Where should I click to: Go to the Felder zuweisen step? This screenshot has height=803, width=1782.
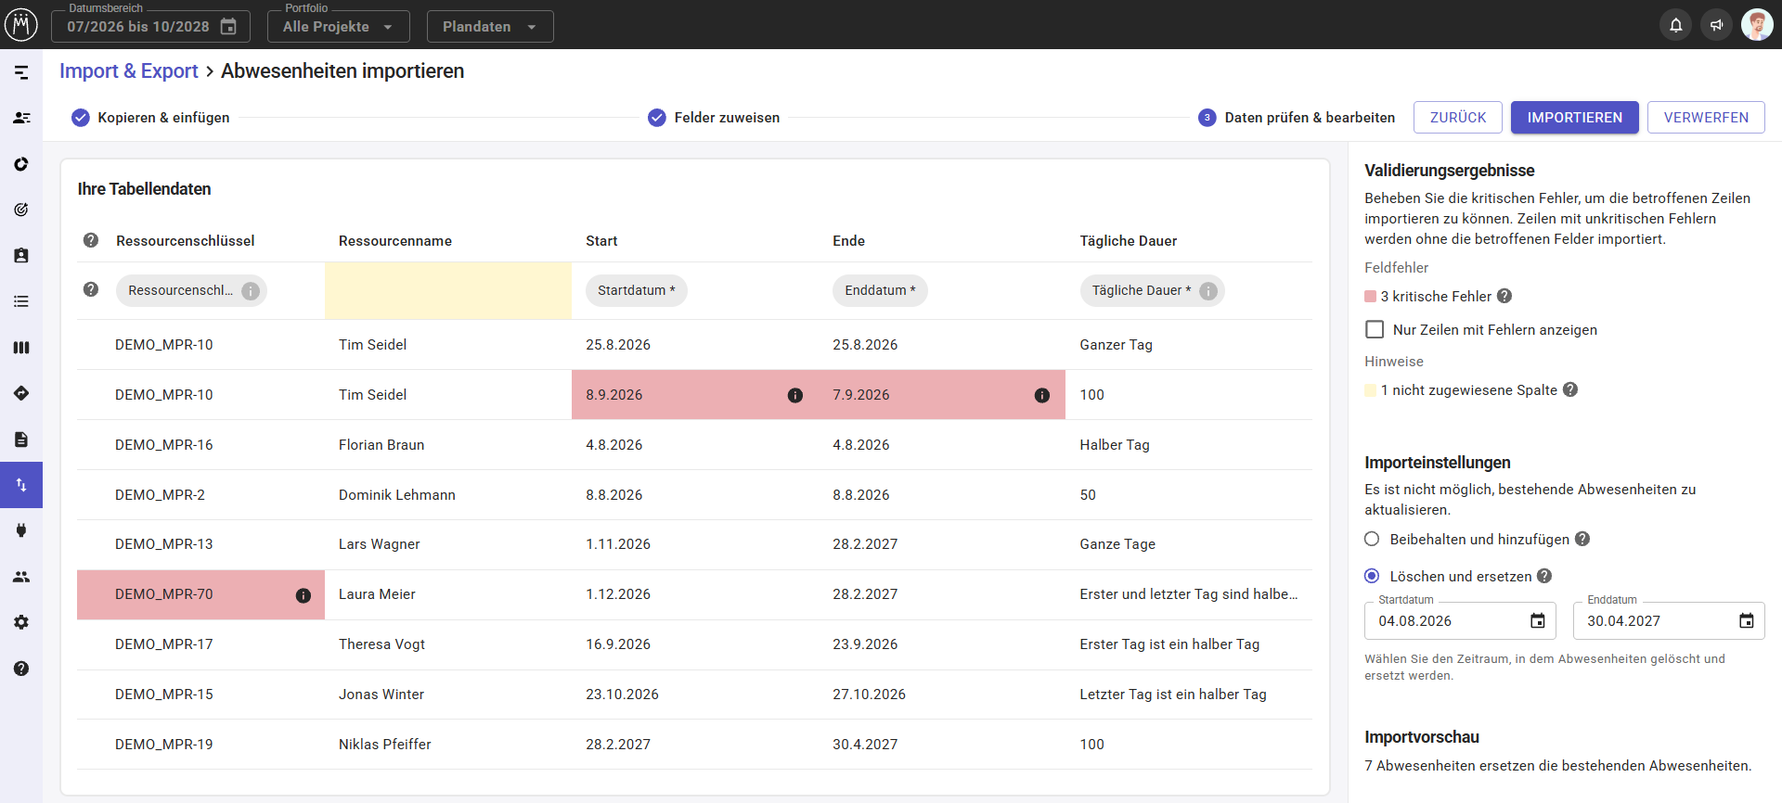pyautogui.click(x=714, y=118)
